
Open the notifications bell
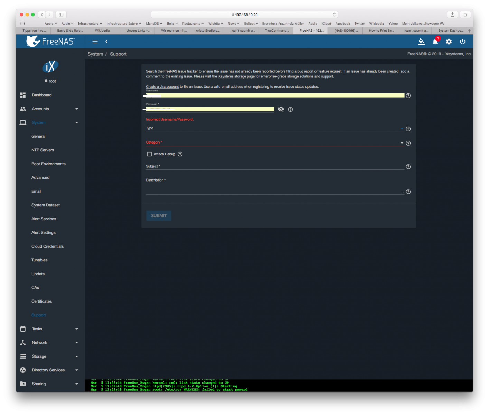click(435, 41)
